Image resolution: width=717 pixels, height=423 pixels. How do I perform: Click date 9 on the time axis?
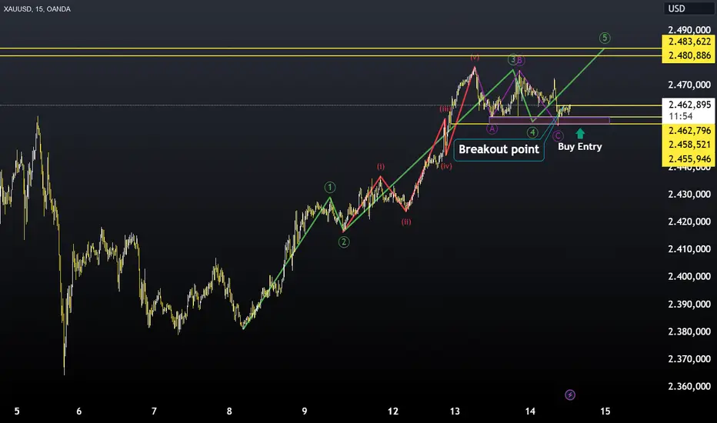click(x=305, y=411)
